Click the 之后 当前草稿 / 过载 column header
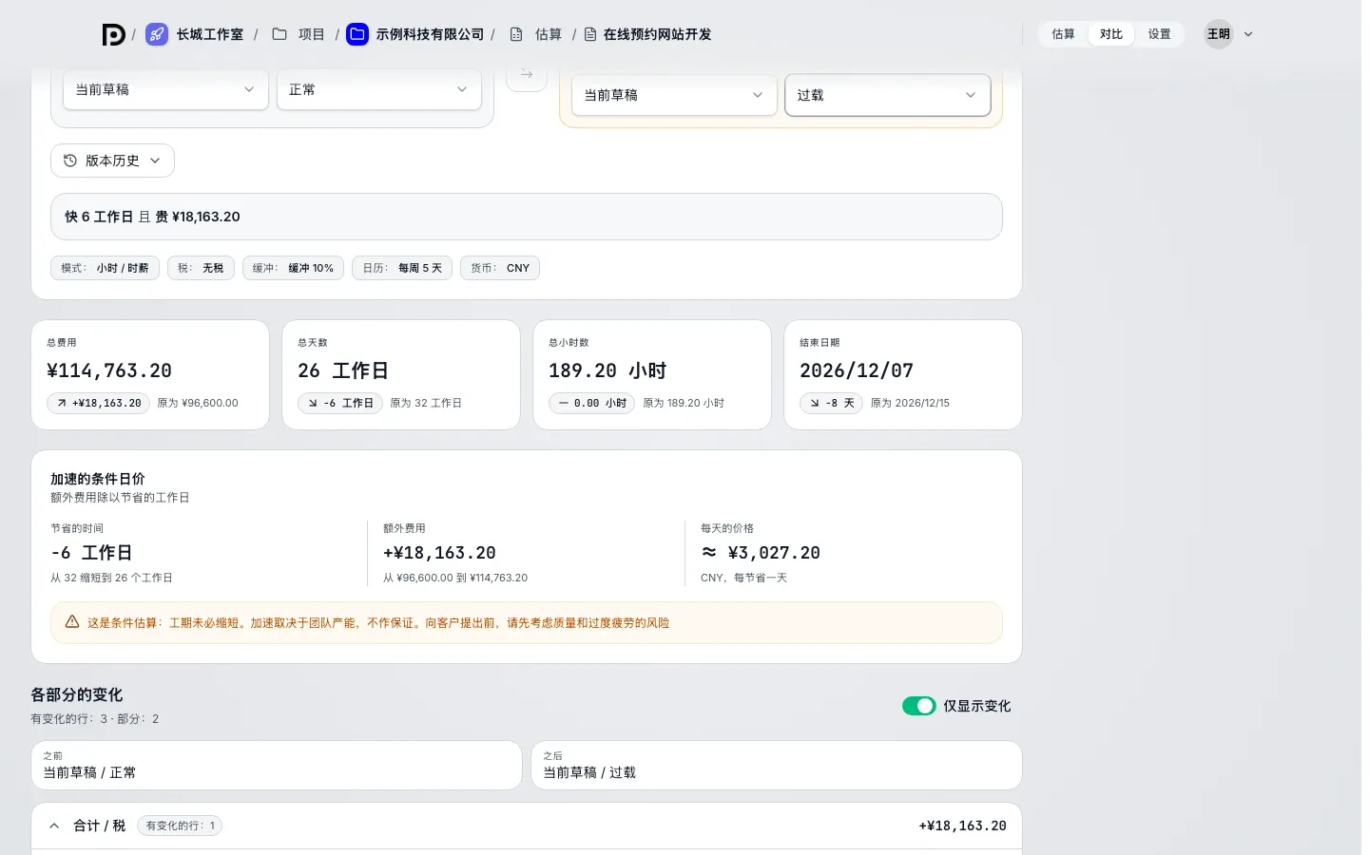The image size is (1369, 855). [777, 766]
